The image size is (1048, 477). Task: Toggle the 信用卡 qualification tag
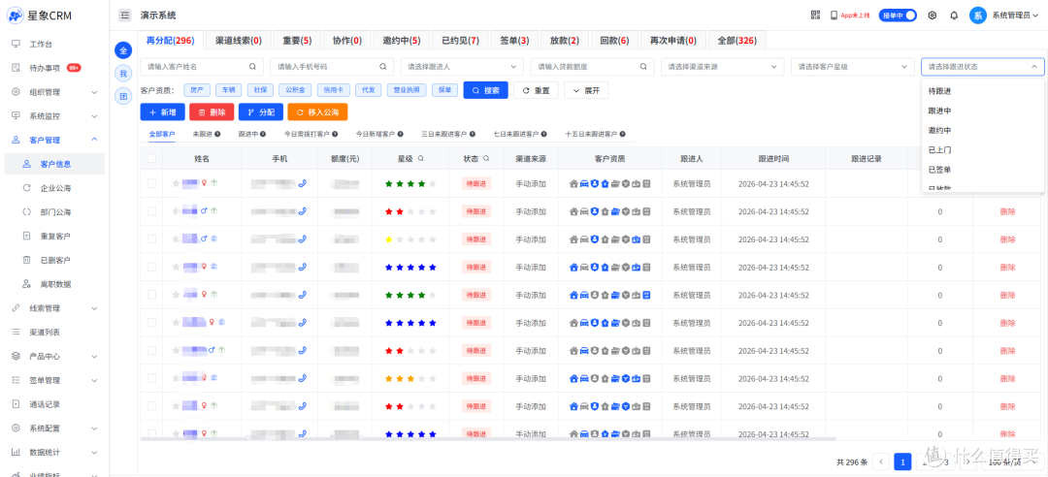(333, 89)
